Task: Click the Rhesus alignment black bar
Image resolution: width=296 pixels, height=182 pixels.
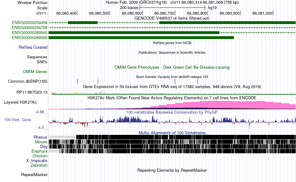Action: [x=186, y=137]
